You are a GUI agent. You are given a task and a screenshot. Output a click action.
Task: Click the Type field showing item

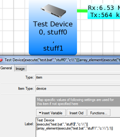pos(78,77)
